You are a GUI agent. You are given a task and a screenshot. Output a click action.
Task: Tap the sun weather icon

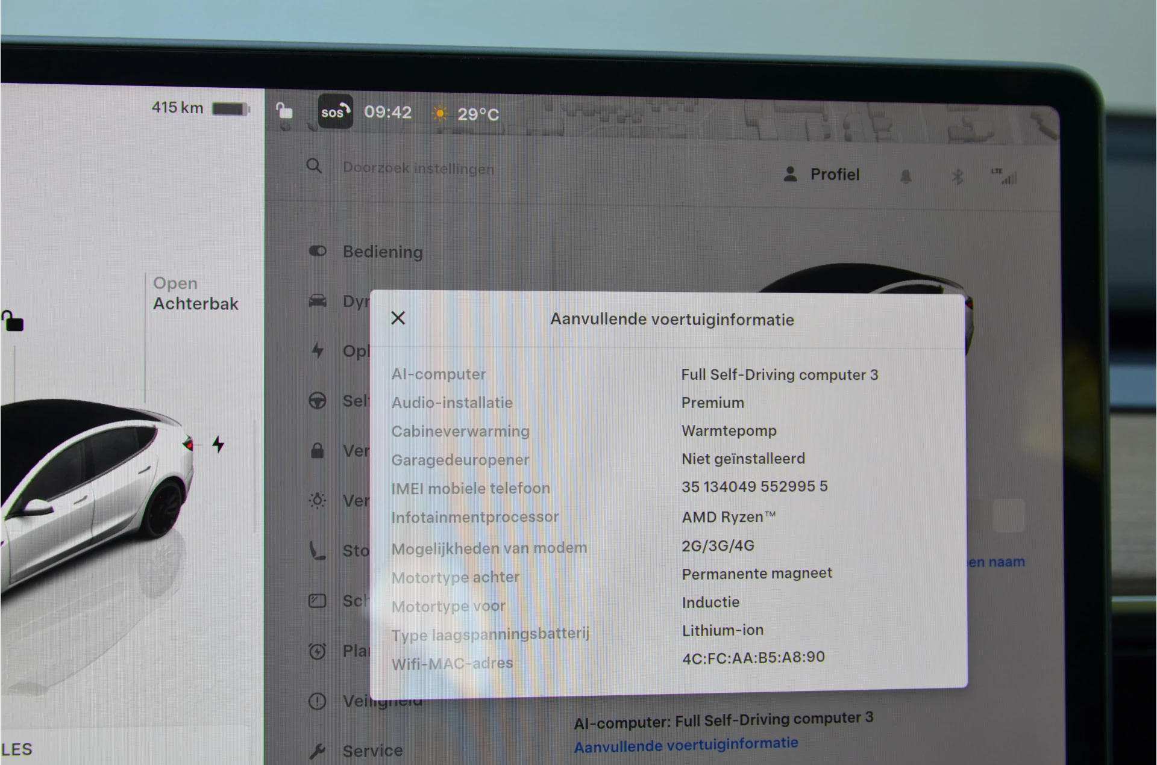pyautogui.click(x=440, y=113)
